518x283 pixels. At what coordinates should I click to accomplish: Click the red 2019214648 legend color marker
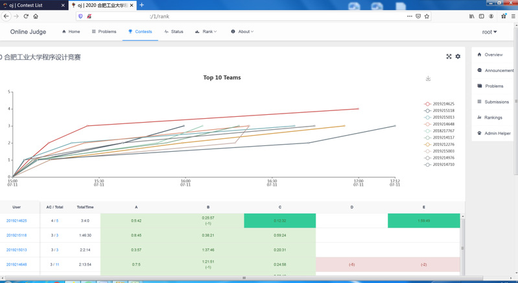pyautogui.click(x=427, y=124)
